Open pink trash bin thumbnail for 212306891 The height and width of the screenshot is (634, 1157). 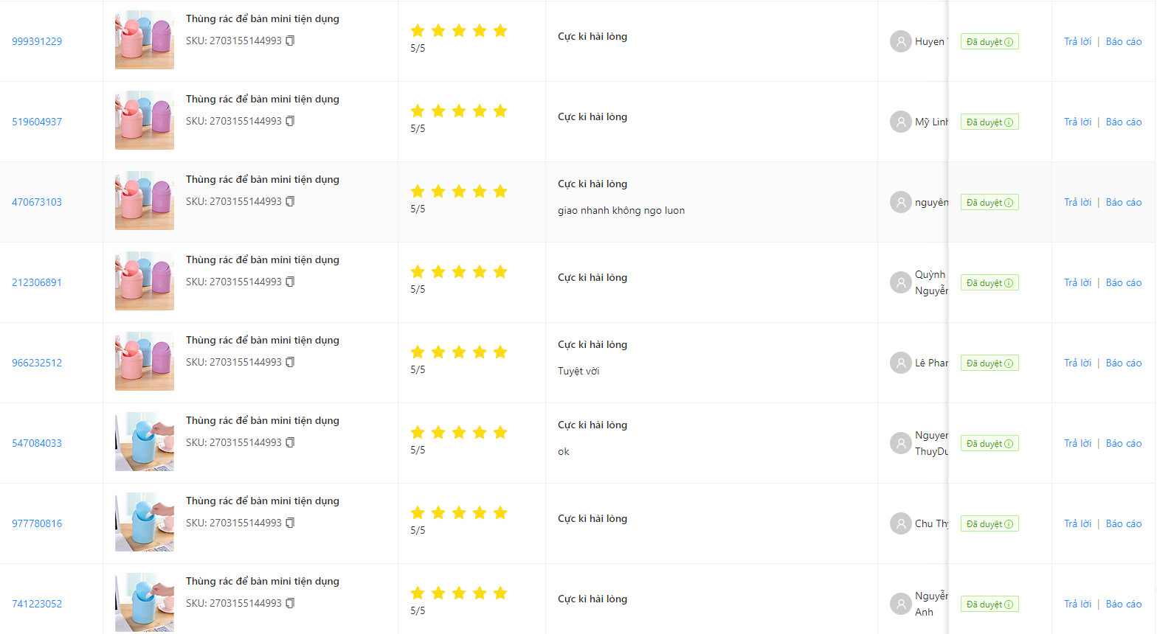click(145, 281)
